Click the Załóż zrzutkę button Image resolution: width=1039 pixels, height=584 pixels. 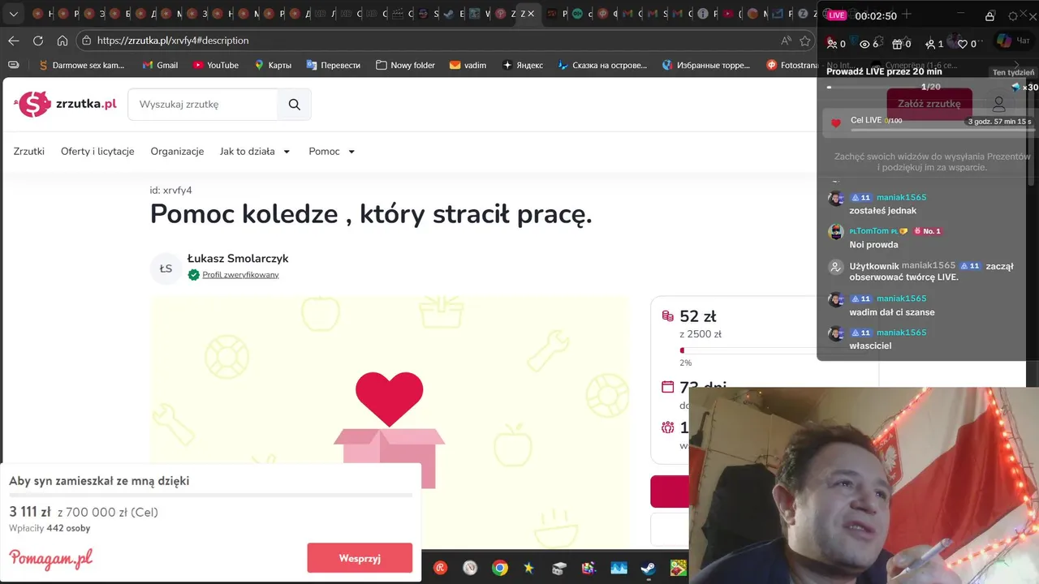click(929, 104)
